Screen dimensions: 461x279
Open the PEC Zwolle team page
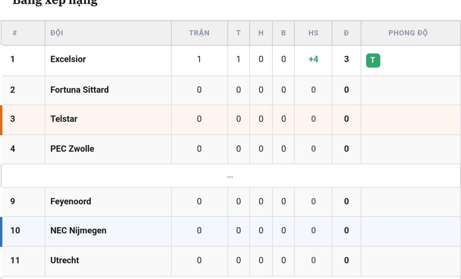pyautogui.click(x=72, y=148)
